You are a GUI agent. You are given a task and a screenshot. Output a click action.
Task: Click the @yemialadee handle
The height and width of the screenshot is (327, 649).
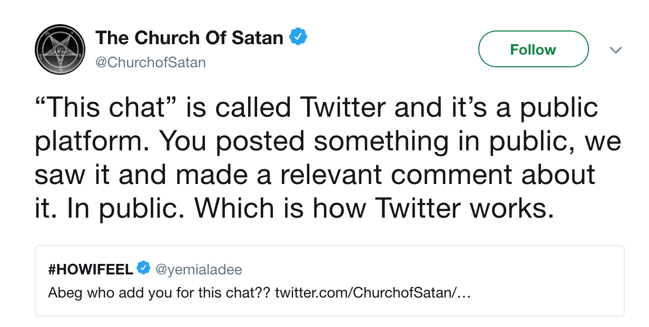click(x=198, y=270)
